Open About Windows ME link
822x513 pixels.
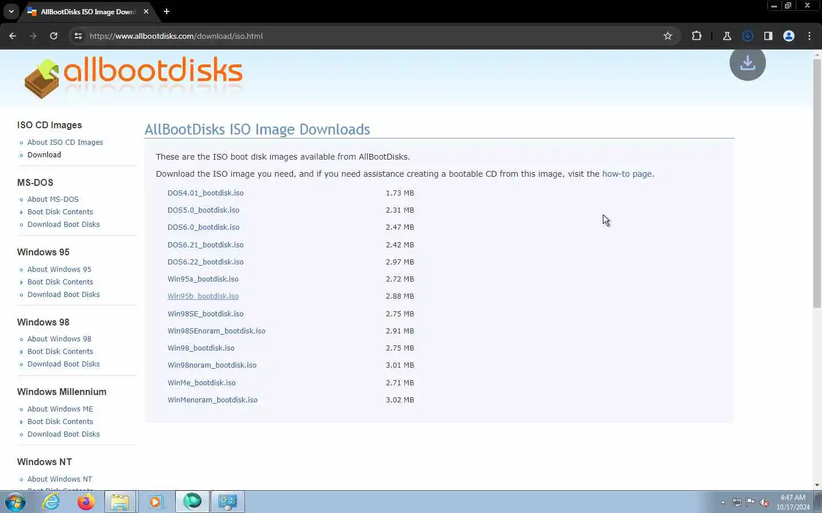(60, 409)
